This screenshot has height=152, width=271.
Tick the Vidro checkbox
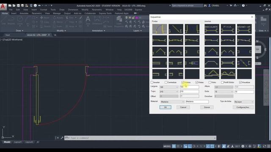pos(210,82)
